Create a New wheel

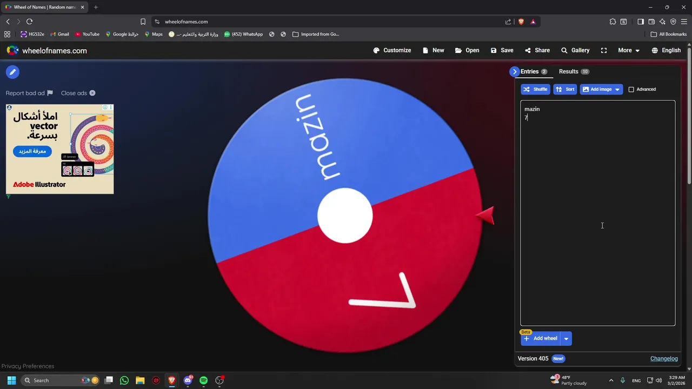tap(433, 50)
